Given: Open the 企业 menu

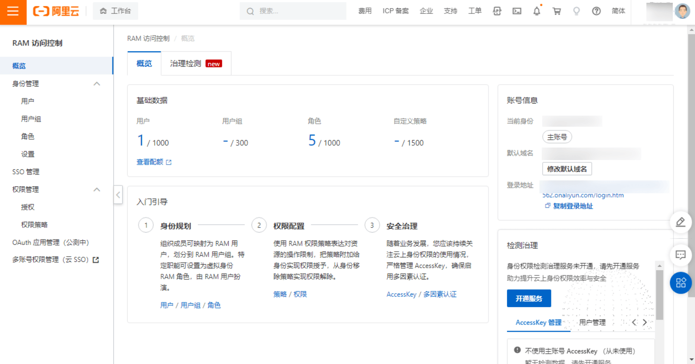Looking at the screenshot, I should point(426,11).
